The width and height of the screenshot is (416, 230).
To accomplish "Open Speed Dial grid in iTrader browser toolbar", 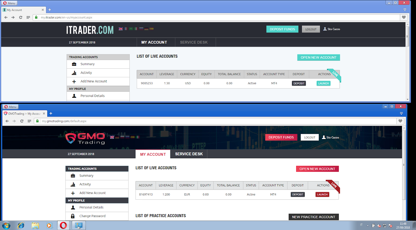I will click(x=28, y=17).
